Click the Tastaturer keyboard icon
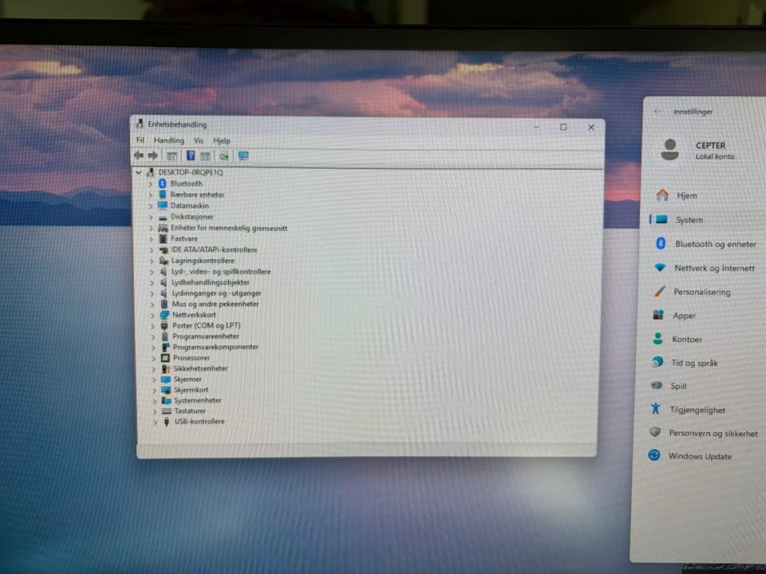766x574 pixels. (x=167, y=411)
